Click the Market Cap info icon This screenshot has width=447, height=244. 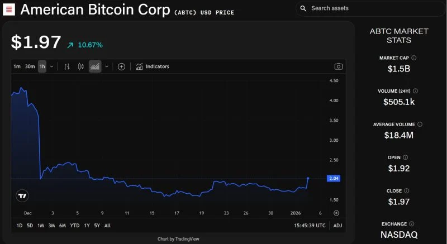(414, 58)
